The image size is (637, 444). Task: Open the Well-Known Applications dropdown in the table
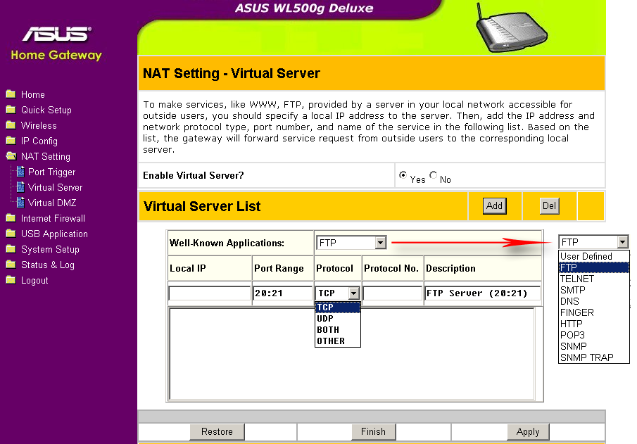351,243
